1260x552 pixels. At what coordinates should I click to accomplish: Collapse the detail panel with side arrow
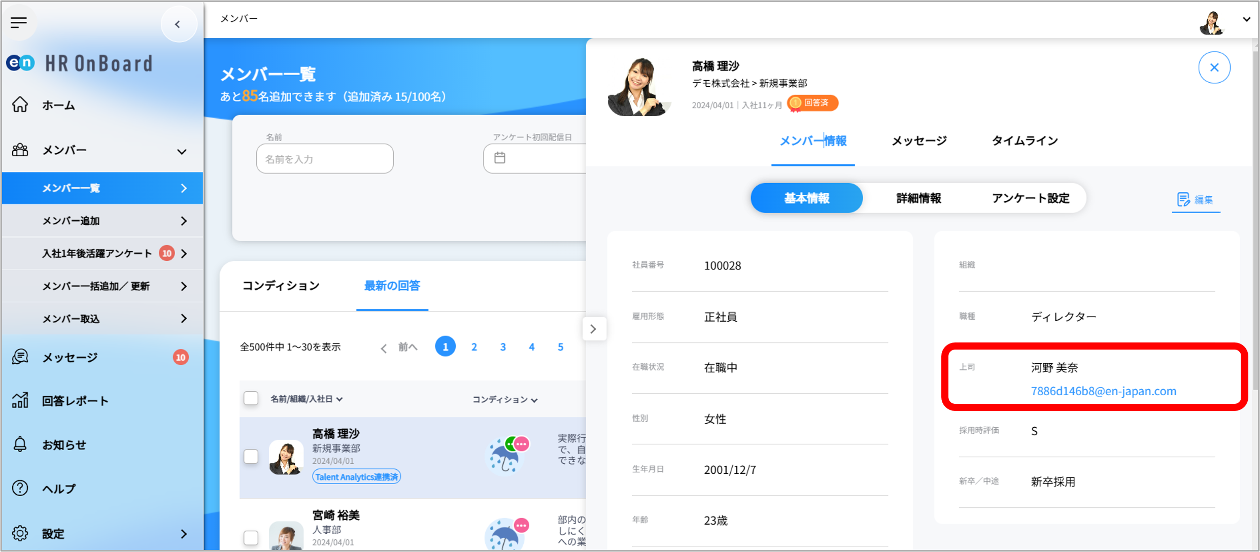click(594, 329)
